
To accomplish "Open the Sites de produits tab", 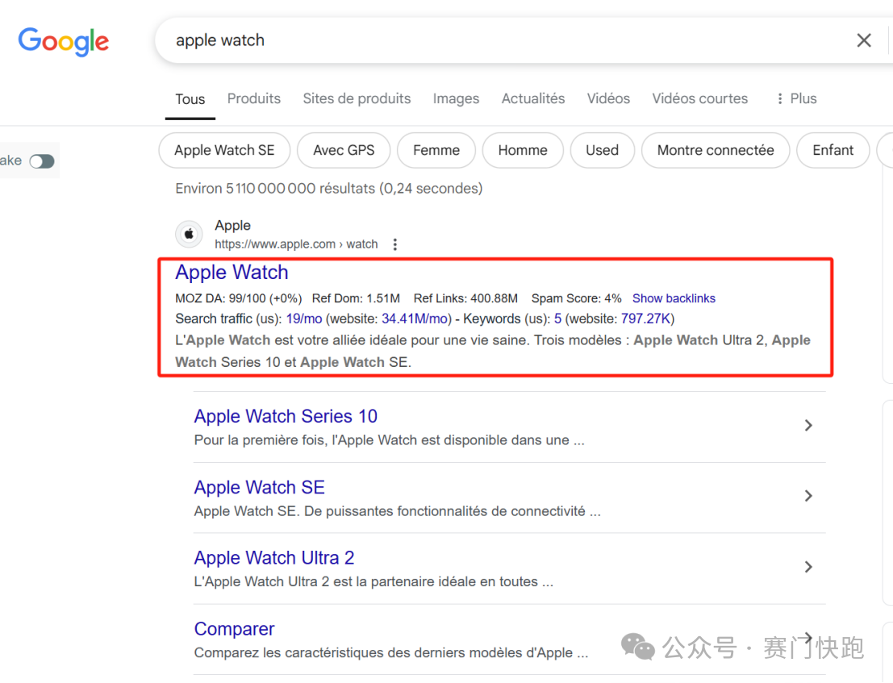I will point(357,98).
